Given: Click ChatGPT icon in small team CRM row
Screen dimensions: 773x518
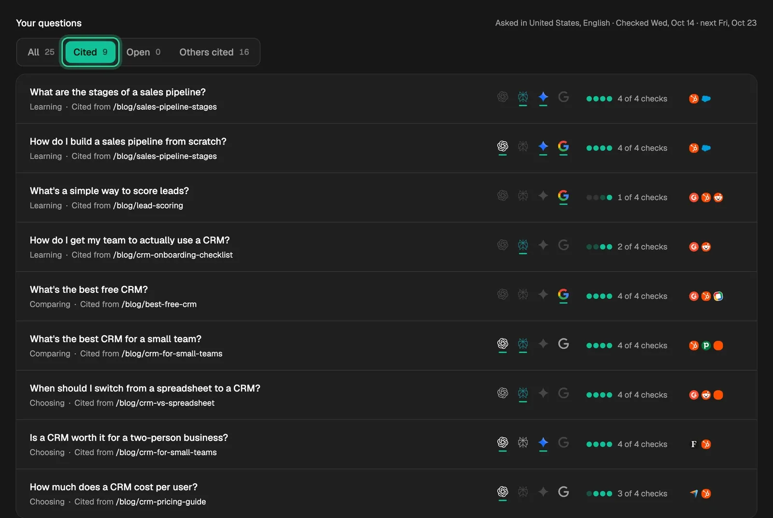Looking at the screenshot, I should pyautogui.click(x=502, y=344).
